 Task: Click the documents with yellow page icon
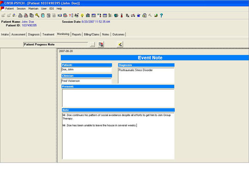pyautogui.click(x=144, y=15)
